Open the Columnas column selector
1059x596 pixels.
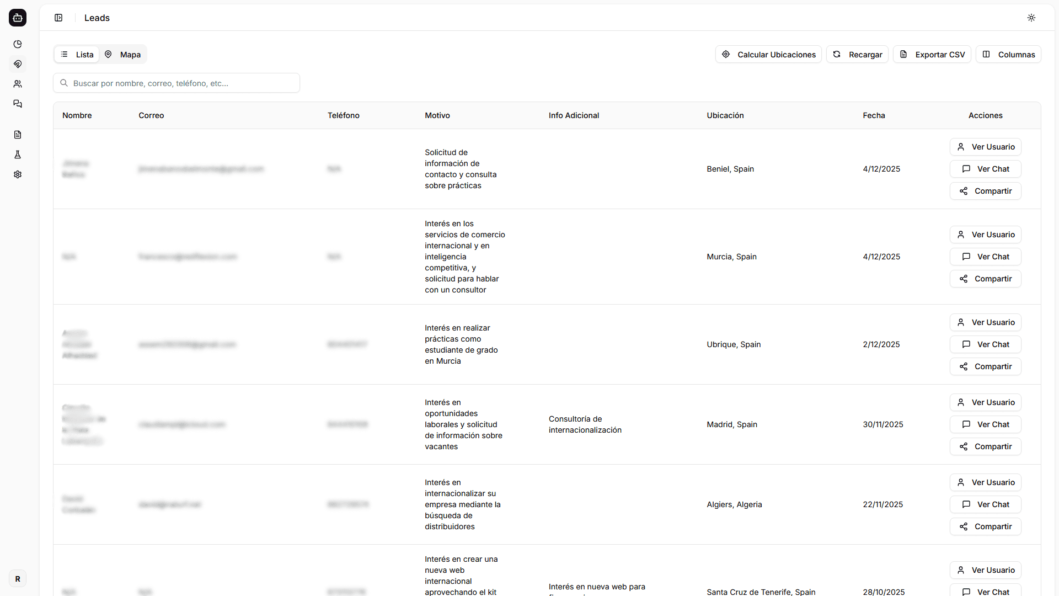tap(1008, 54)
